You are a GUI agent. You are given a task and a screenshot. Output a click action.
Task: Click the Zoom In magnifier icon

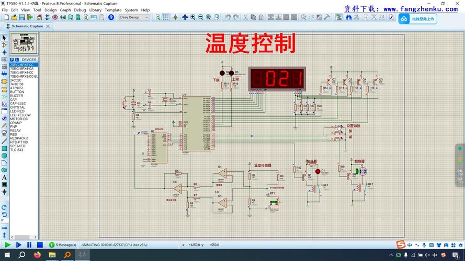pyautogui.click(x=193, y=17)
